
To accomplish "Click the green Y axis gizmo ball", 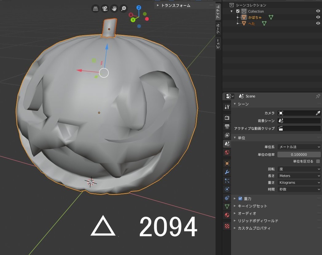I will tap(133, 20).
